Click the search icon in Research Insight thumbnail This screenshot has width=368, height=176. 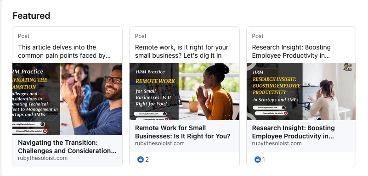pyautogui.click(x=283, y=108)
